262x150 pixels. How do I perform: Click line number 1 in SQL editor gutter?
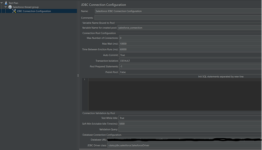[85, 80]
